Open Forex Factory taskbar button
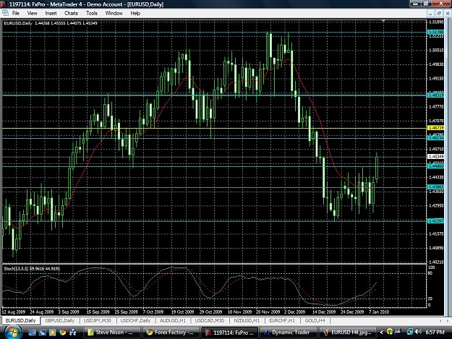The image size is (452, 339). [x=171, y=332]
